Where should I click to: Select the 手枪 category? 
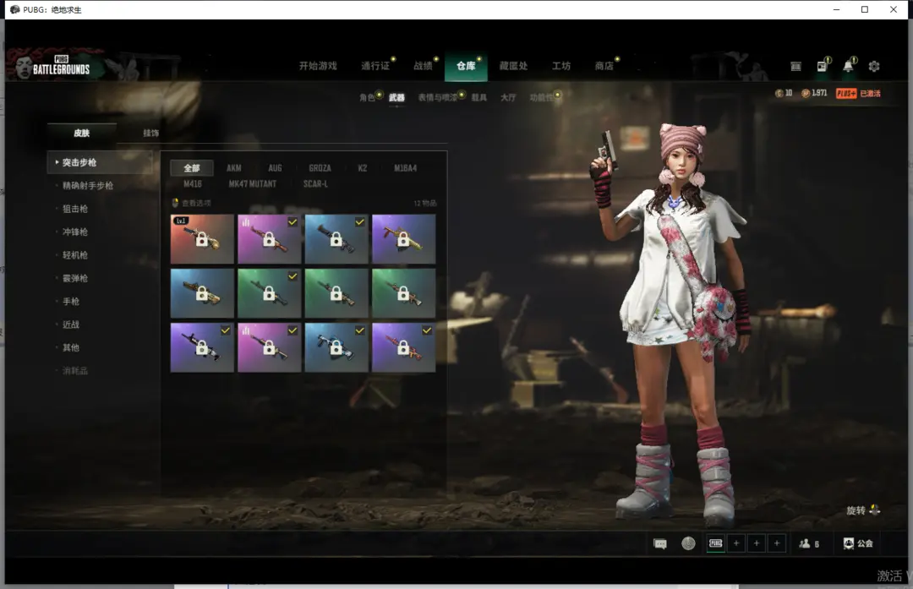coord(71,302)
